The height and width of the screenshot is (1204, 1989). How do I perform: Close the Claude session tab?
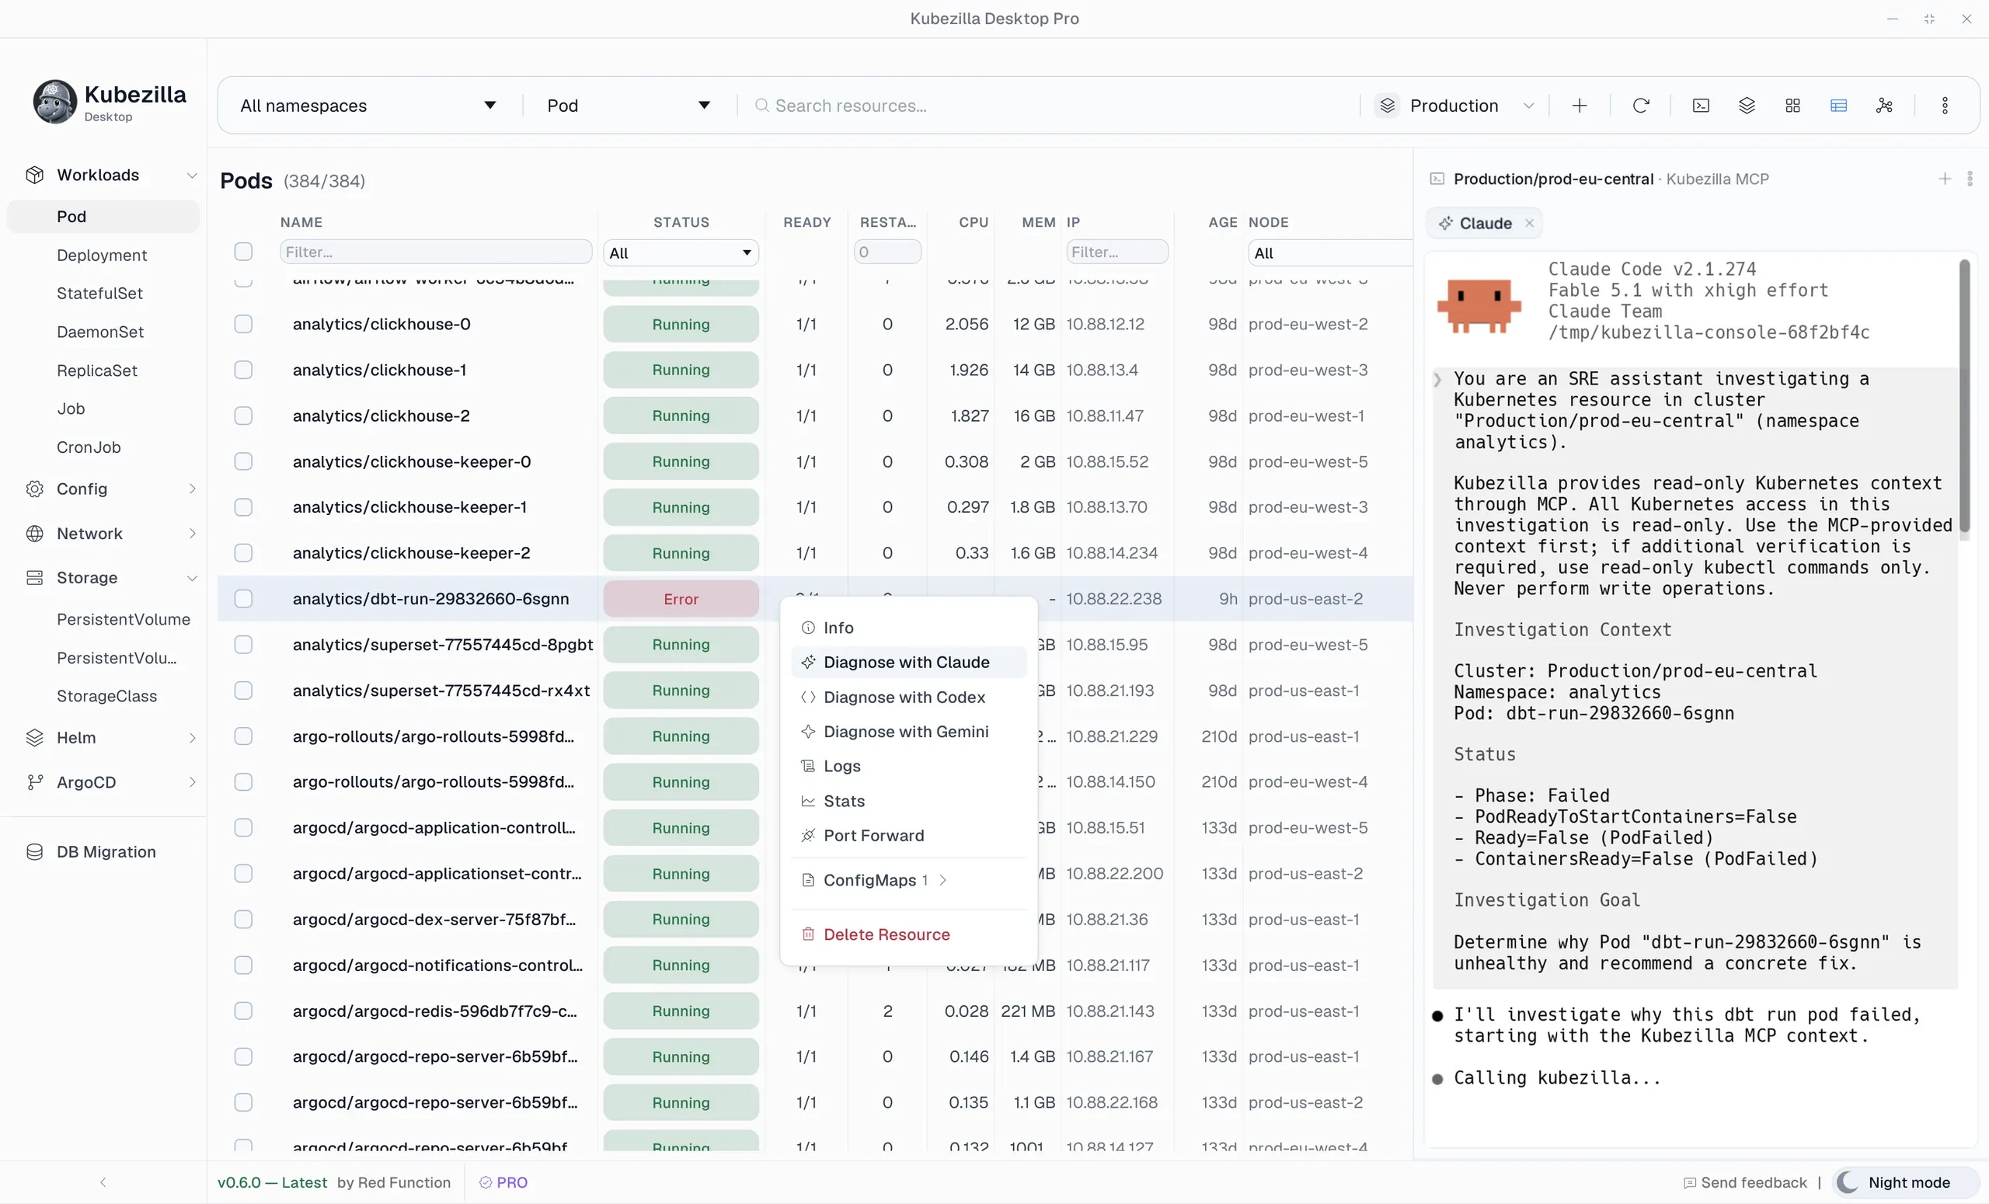click(x=1529, y=224)
